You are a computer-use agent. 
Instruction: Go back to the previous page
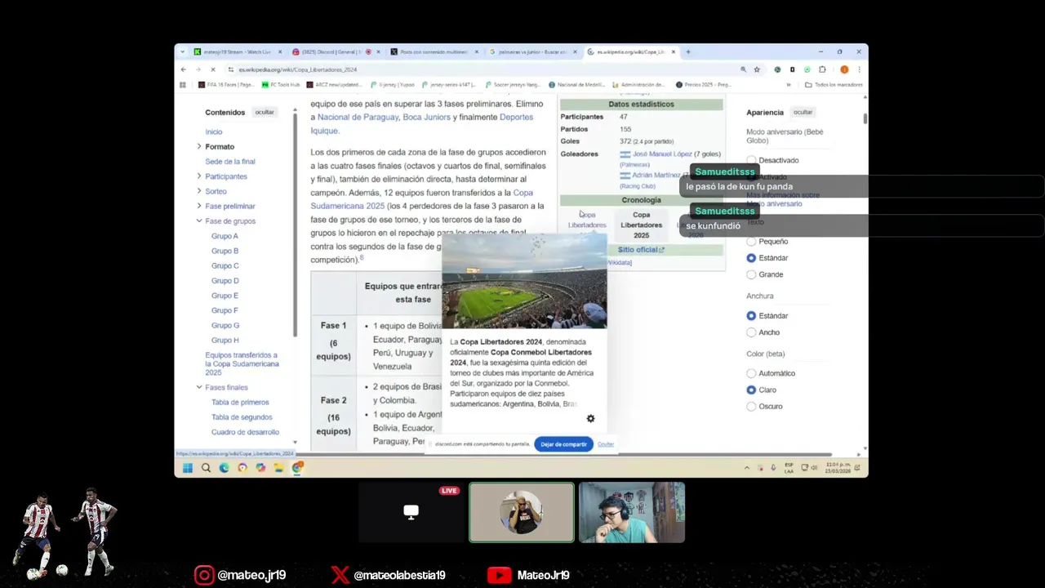pos(184,69)
